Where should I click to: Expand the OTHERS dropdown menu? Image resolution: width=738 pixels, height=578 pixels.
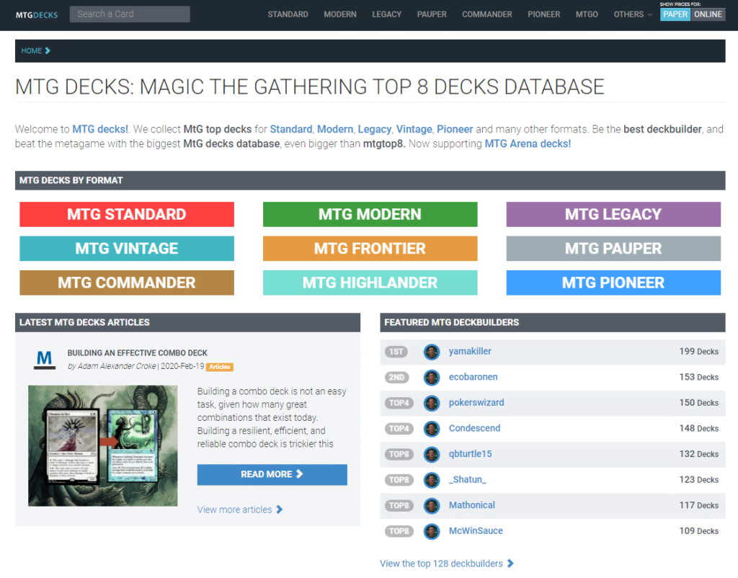(632, 14)
